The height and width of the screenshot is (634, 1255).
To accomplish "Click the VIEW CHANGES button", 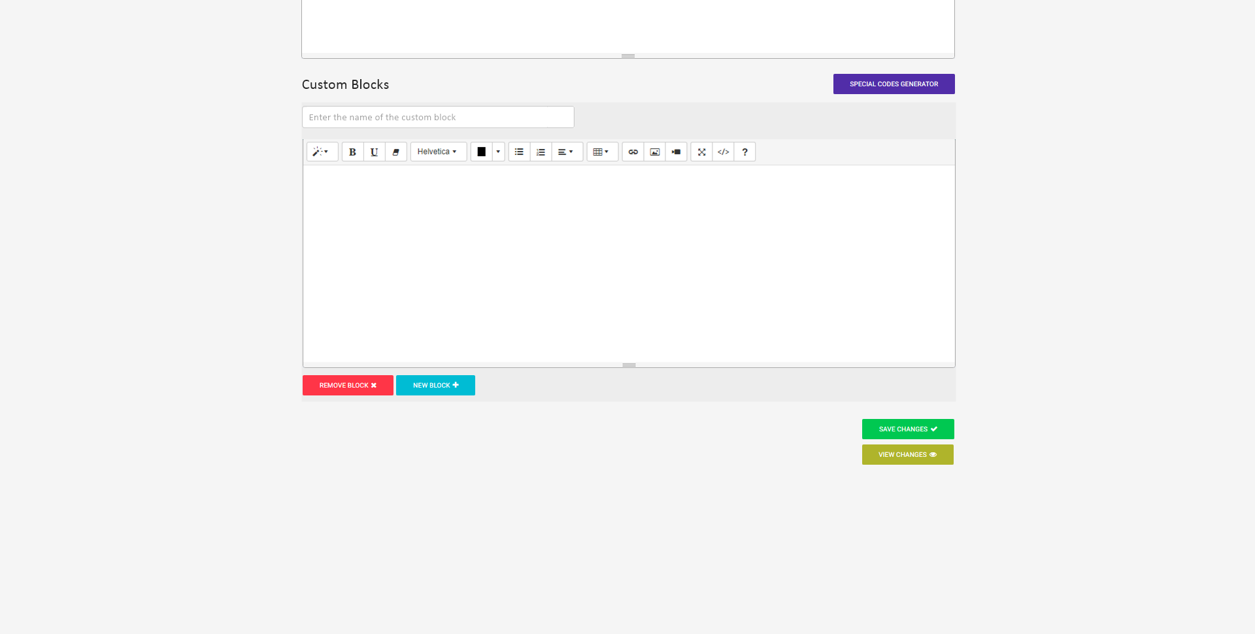I will [907, 454].
